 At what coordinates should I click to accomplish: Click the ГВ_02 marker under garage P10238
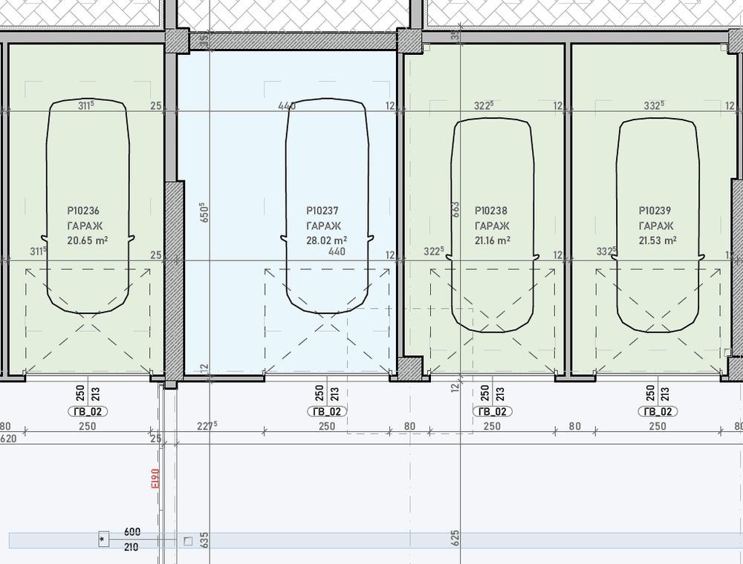click(x=492, y=411)
